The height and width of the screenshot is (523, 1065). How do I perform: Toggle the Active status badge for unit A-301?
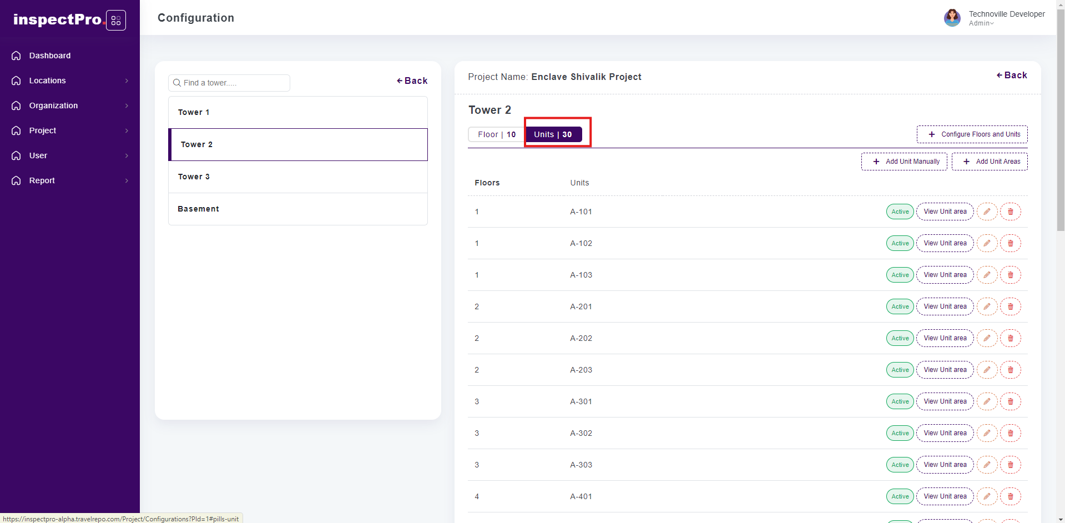[x=900, y=401]
